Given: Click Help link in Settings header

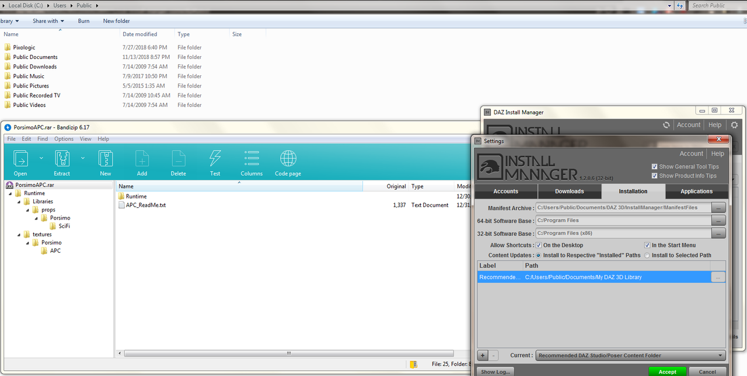Looking at the screenshot, I should [x=718, y=154].
